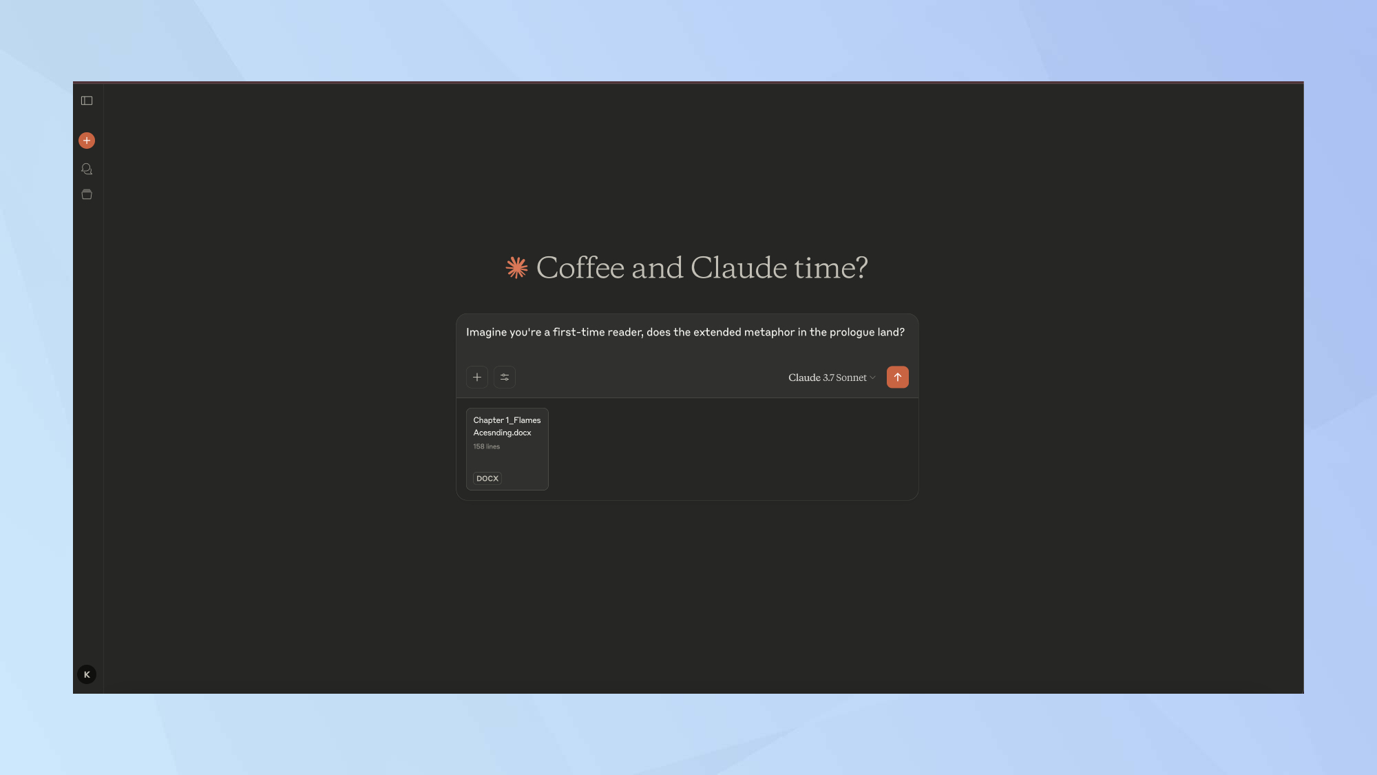Screen dimensions: 1377x775
Task: Open the Claude 3.7 Sonnet model selector
Action: [x=827, y=378]
